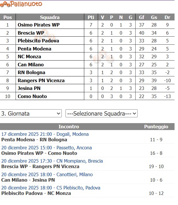The image size is (178, 205).
Task: Click the Squadra column header
Action: tap(50, 17)
